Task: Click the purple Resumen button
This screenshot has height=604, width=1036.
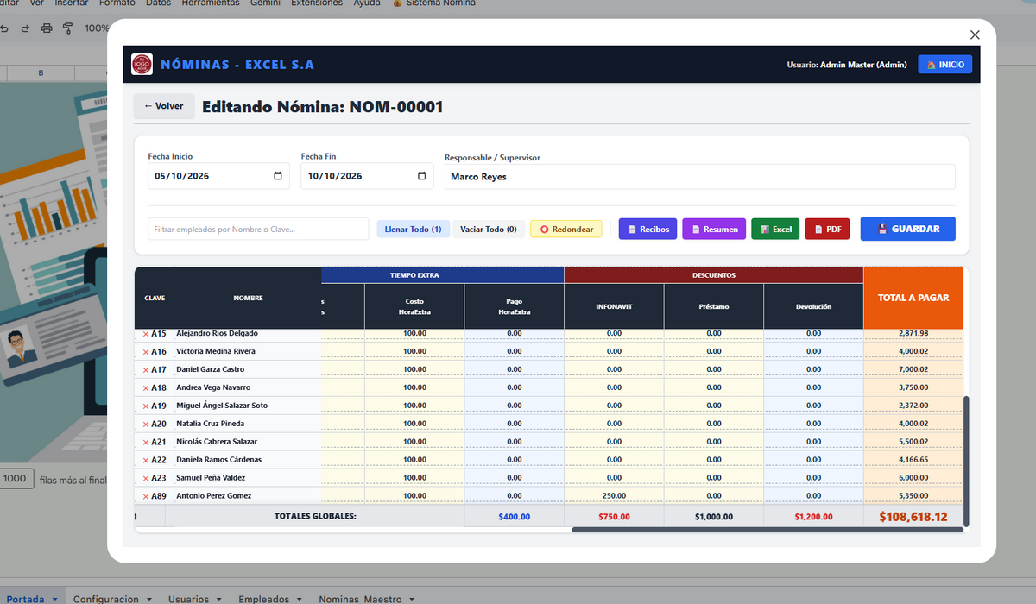Action: point(714,229)
